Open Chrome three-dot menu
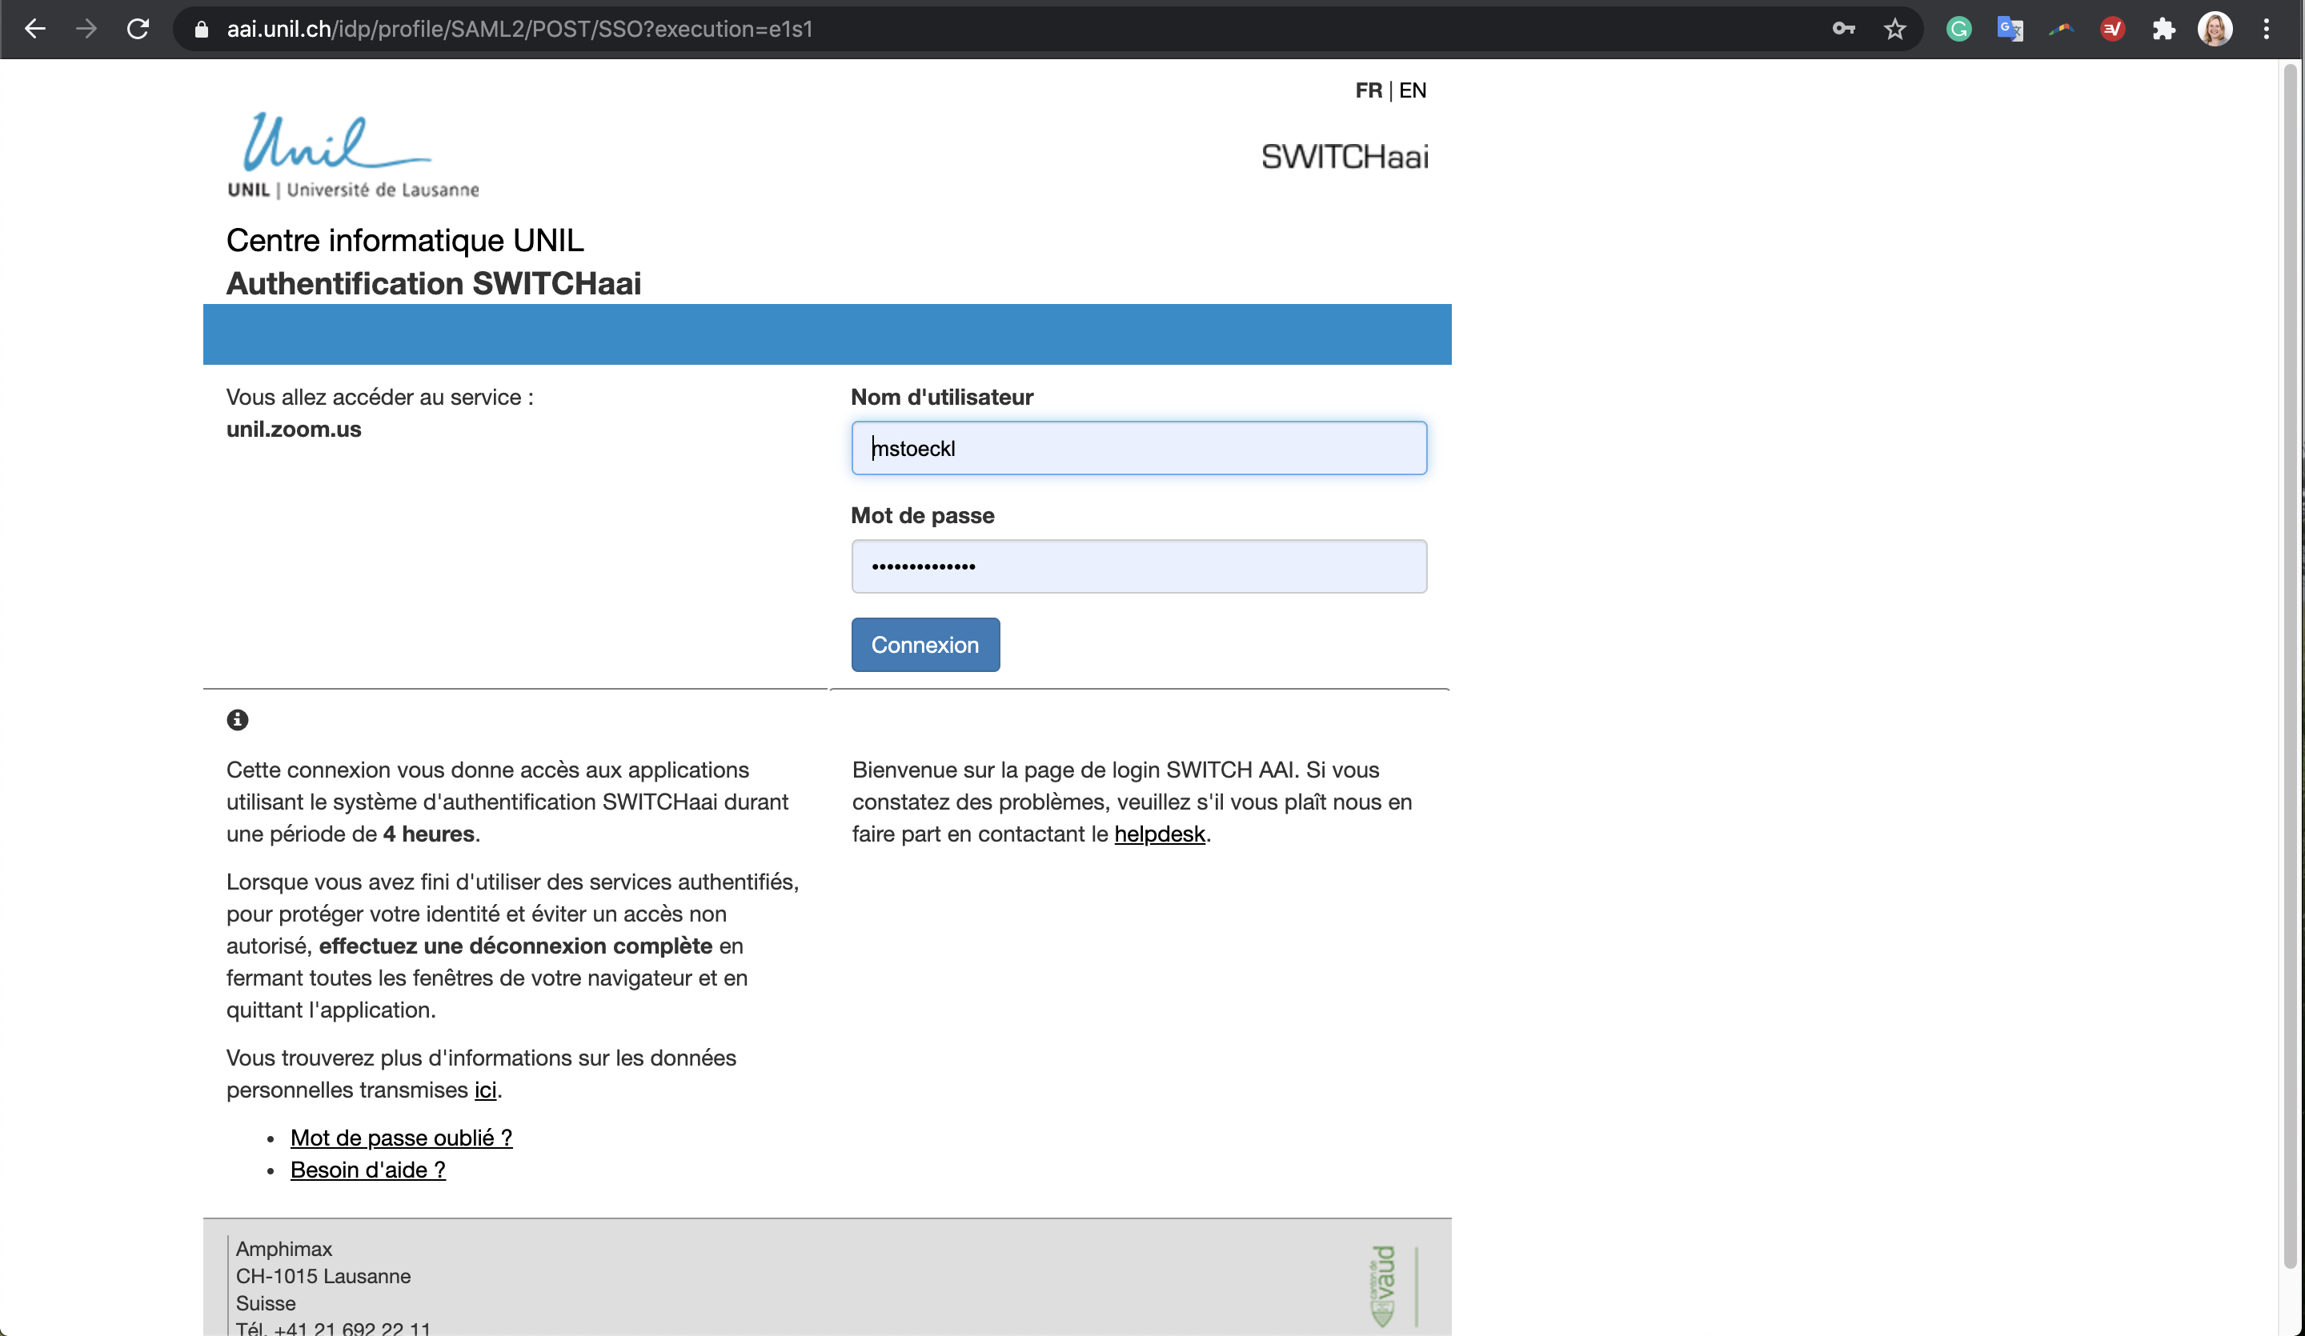This screenshot has width=2305, height=1336. pyautogui.click(x=2266, y=30)
